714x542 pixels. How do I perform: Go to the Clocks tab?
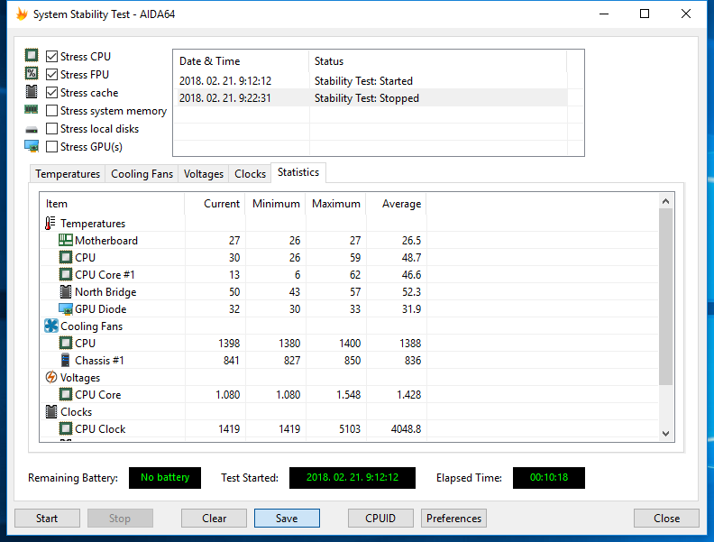(250, 174)
